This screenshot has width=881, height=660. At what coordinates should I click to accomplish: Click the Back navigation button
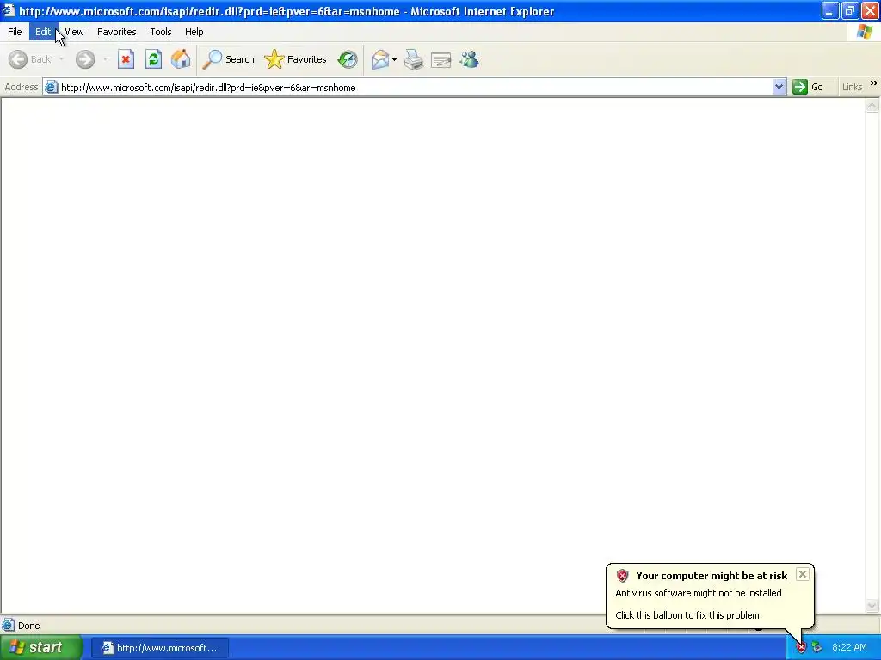(x=30, y=59)
